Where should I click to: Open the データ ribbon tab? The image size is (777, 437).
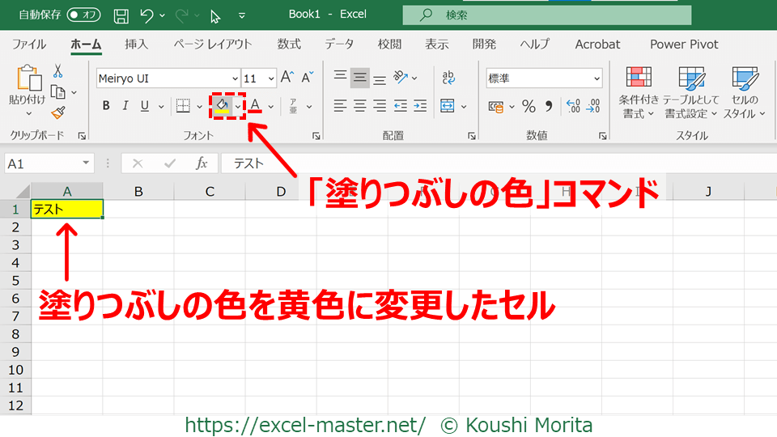pos(339,45)
